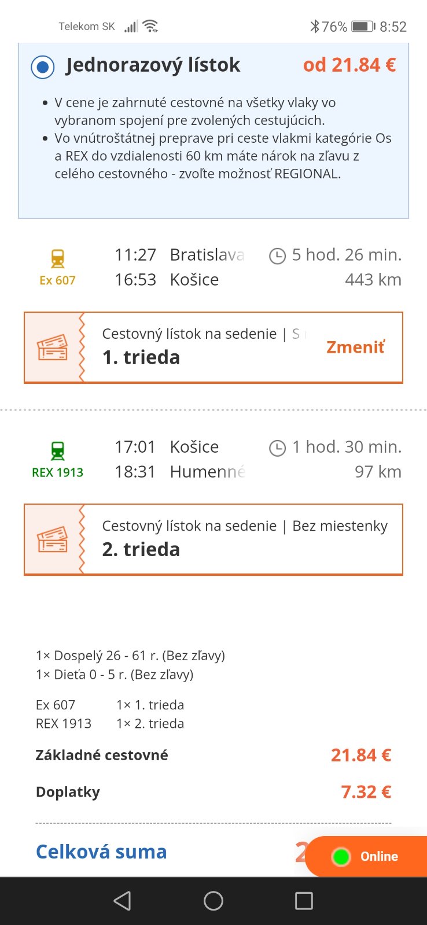Tap the green Online status indicator dot
427x925 pixels.
tap(341, 856)
